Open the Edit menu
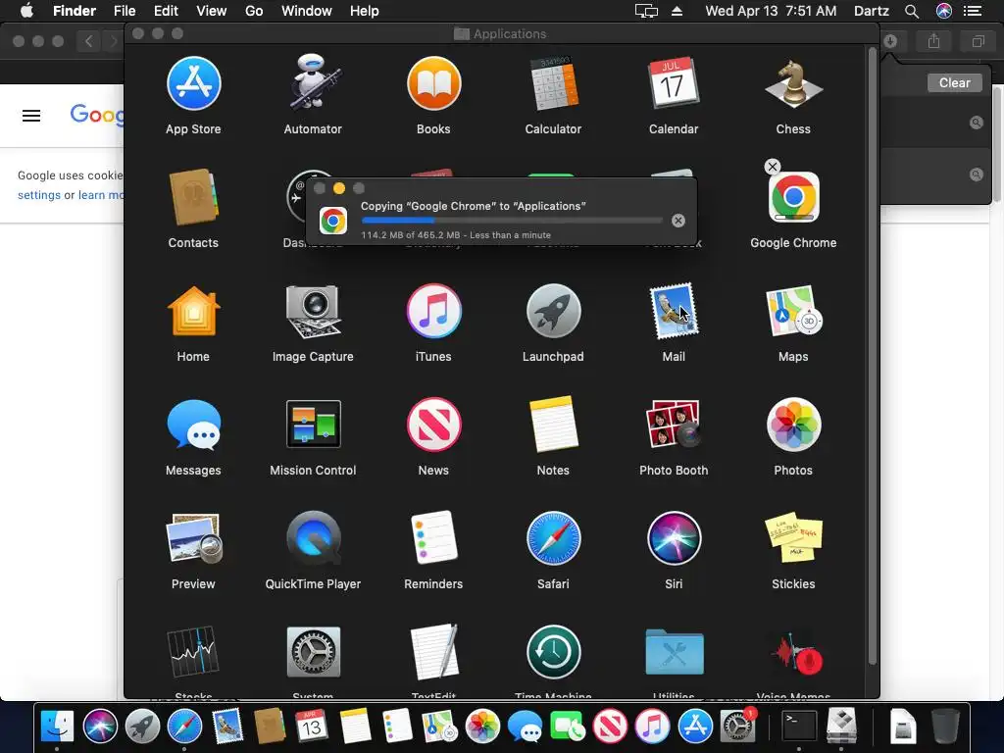 [x=166, y=11]
